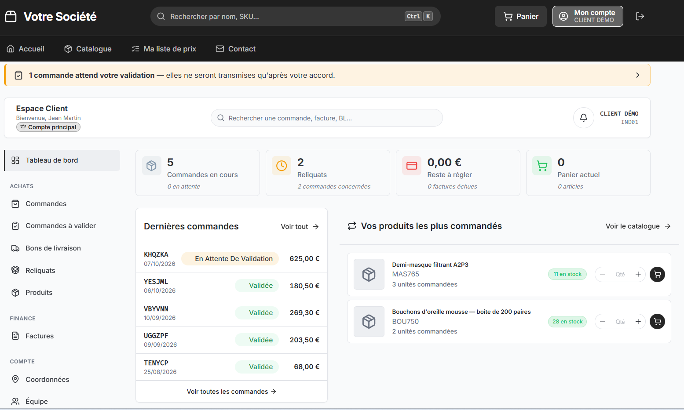Screen dimensions: 684x410
Task: Open Coordonnées in the sidebar
Action: coord(62,380)
